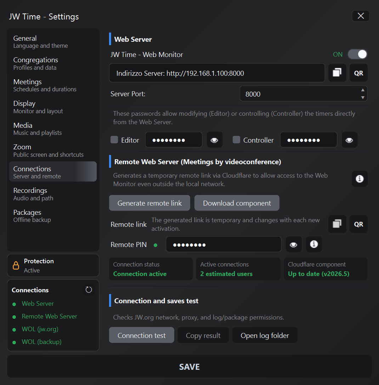Screen dimensions: 379x385
Task: Click Web Server in Connections list
Action: 38,304
